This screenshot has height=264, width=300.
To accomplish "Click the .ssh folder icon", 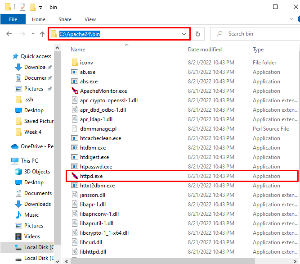I will point(18,100).
